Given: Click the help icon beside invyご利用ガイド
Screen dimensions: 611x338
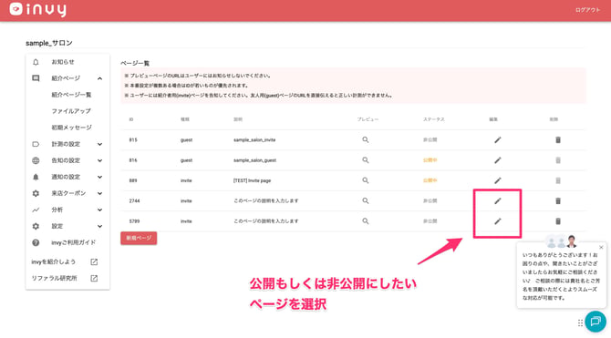Looking at the screenshot, I should (36, 242).
